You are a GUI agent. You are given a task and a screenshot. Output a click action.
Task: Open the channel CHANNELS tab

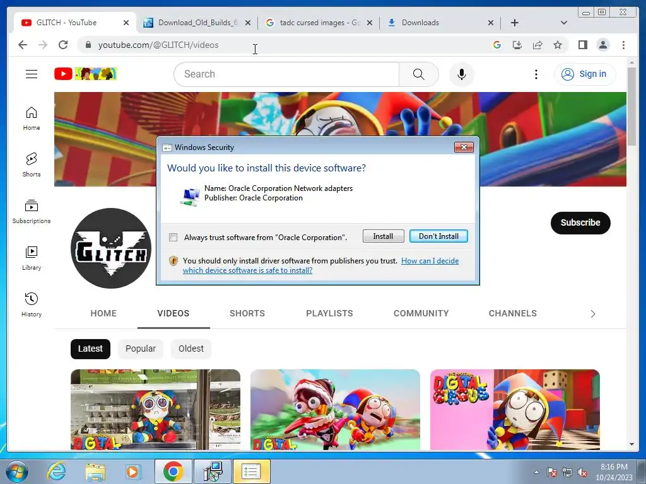click(x=512, y=313)
